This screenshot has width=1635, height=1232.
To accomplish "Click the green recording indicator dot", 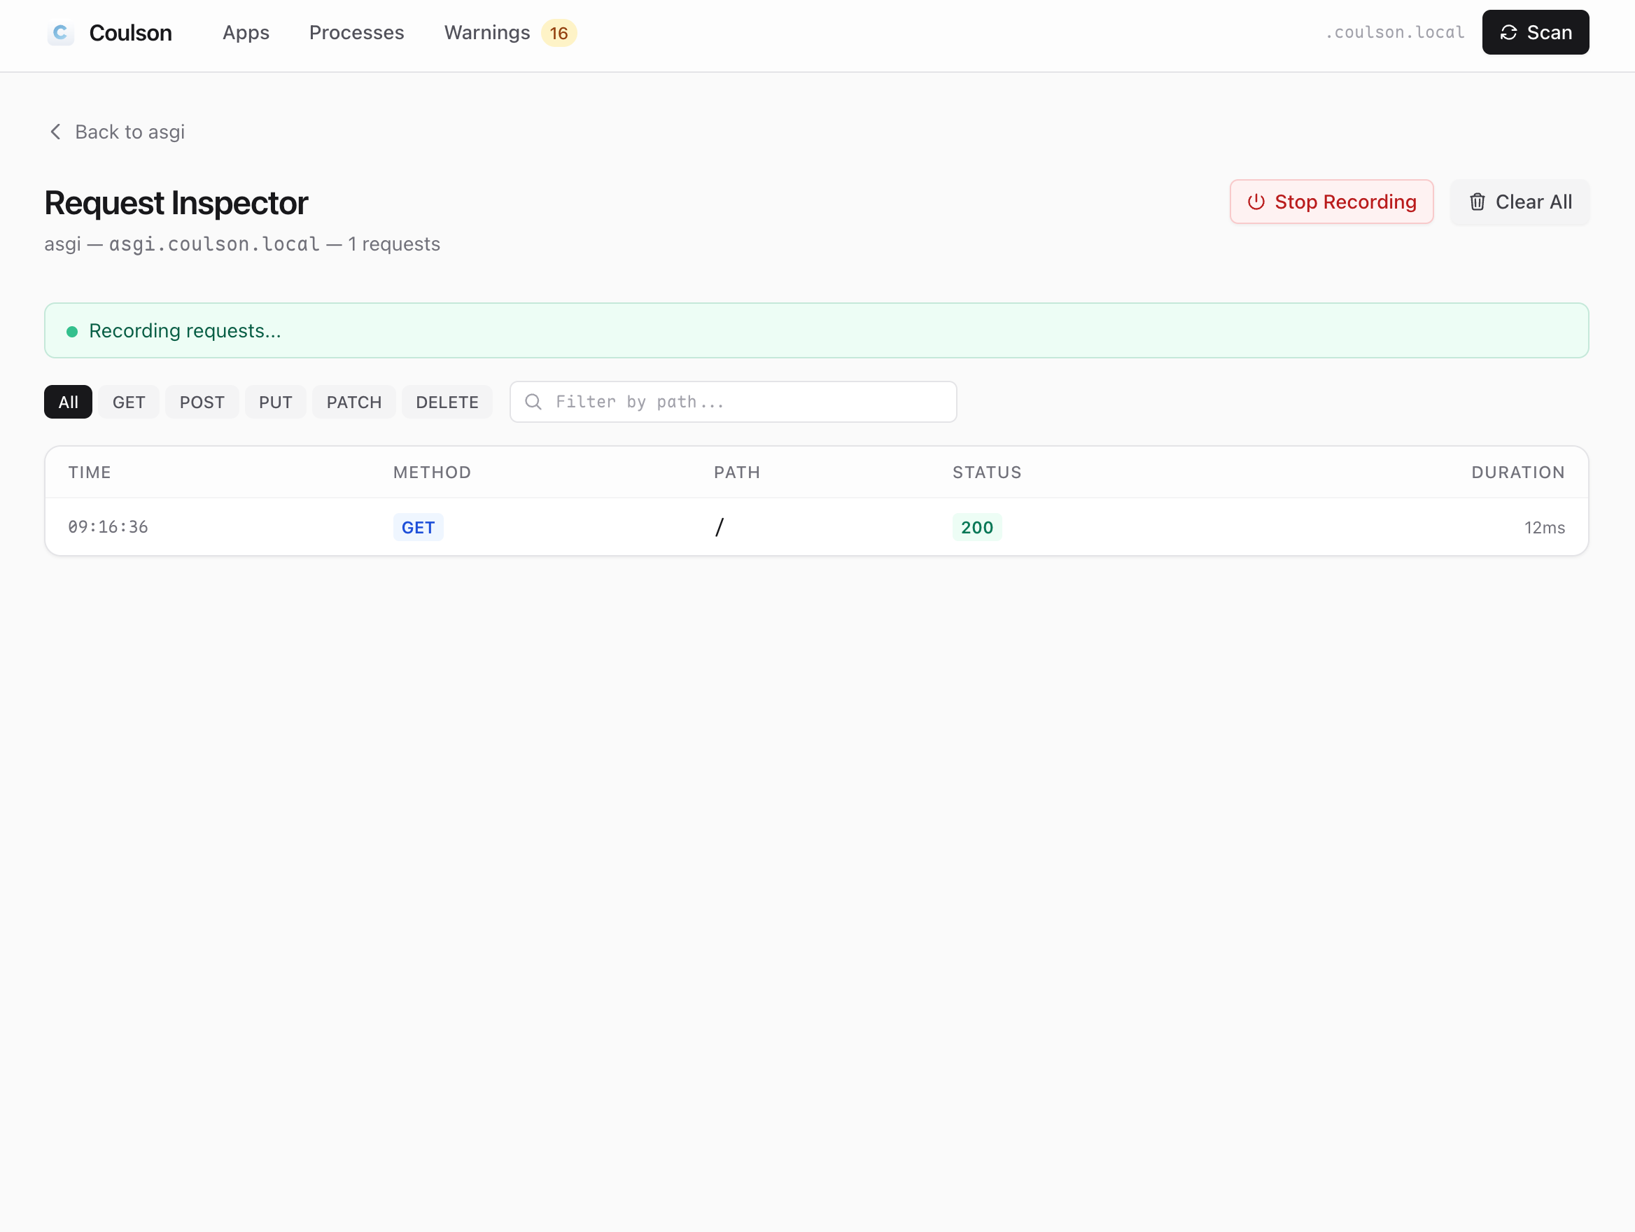I will 71,331.
